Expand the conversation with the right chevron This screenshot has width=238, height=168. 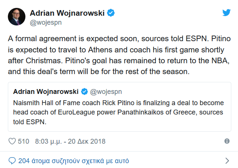click(227, 161)
